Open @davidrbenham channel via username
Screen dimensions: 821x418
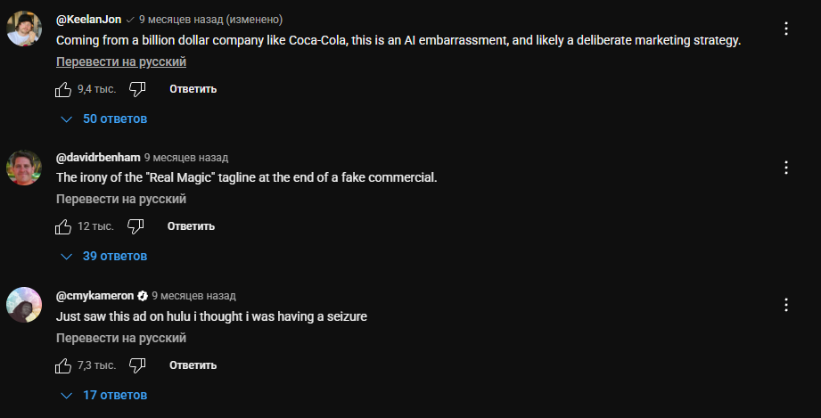[x=98, y=158]
